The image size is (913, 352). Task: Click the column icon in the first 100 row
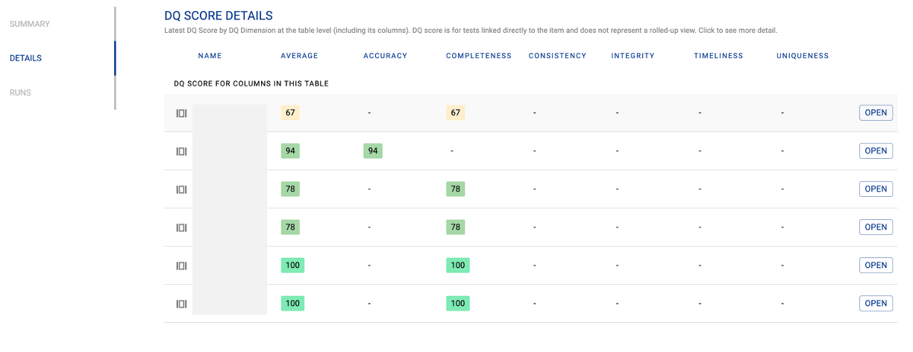tap(181, 265)
